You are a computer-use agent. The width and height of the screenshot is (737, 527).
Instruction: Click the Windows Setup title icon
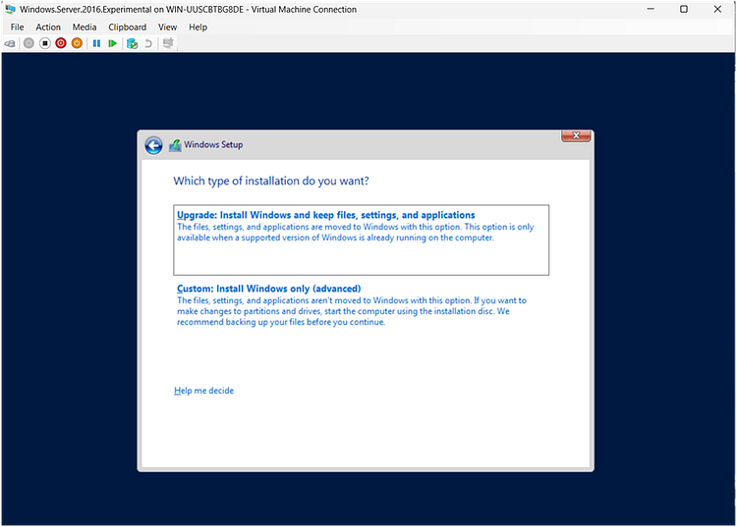click(175, 145)
